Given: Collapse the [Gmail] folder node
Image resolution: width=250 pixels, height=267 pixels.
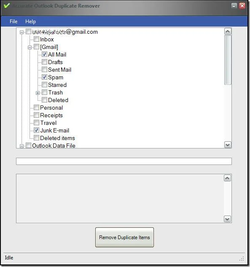Looking at the screenshot, I should pos(30,47).
